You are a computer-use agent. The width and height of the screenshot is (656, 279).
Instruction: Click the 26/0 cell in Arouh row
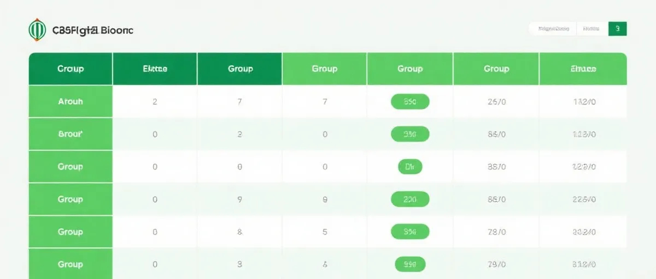point(496,101)
